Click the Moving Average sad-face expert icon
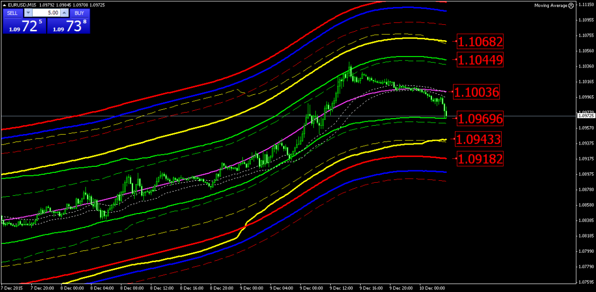This screenshot has height=292, width=596. pyautogui.click(x=572, y=5)
